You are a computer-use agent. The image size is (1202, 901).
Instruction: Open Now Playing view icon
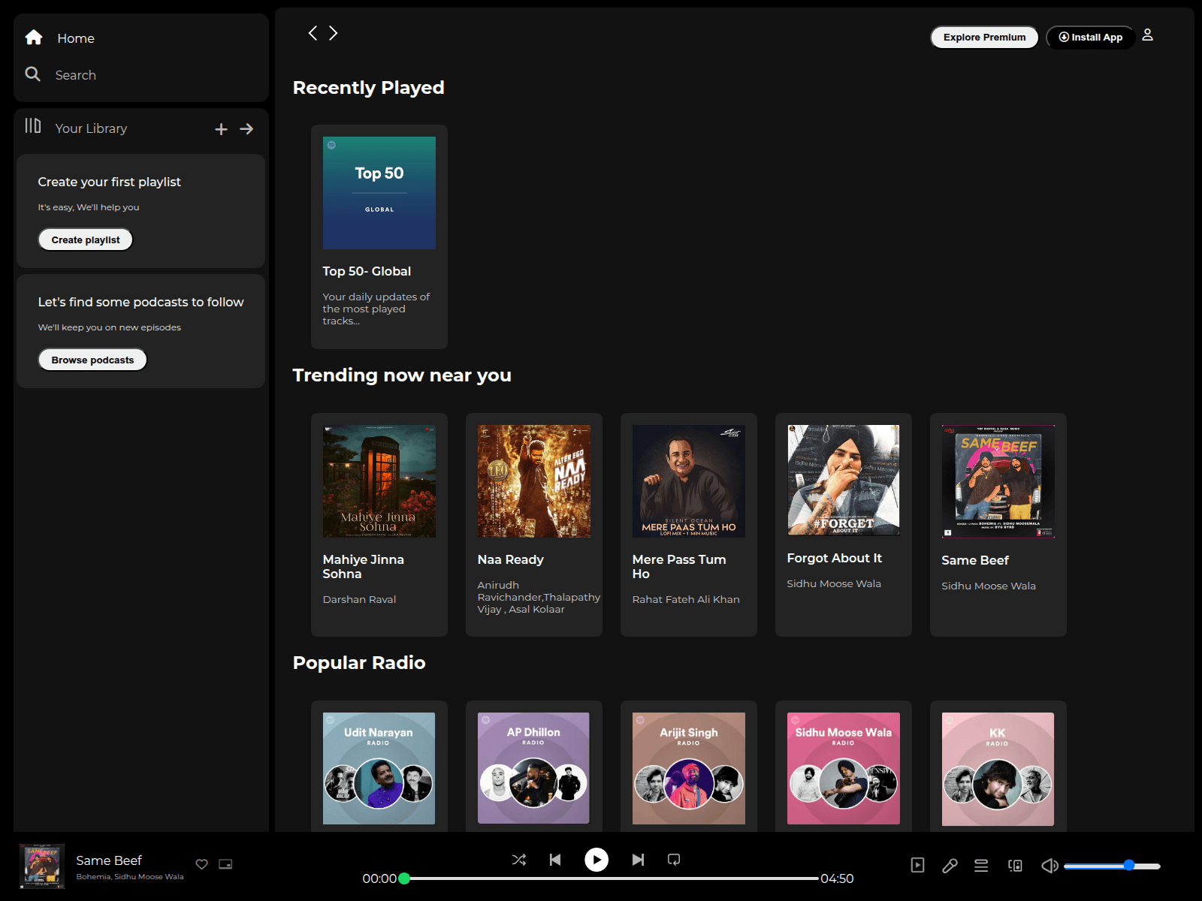[x=917, y=865]
